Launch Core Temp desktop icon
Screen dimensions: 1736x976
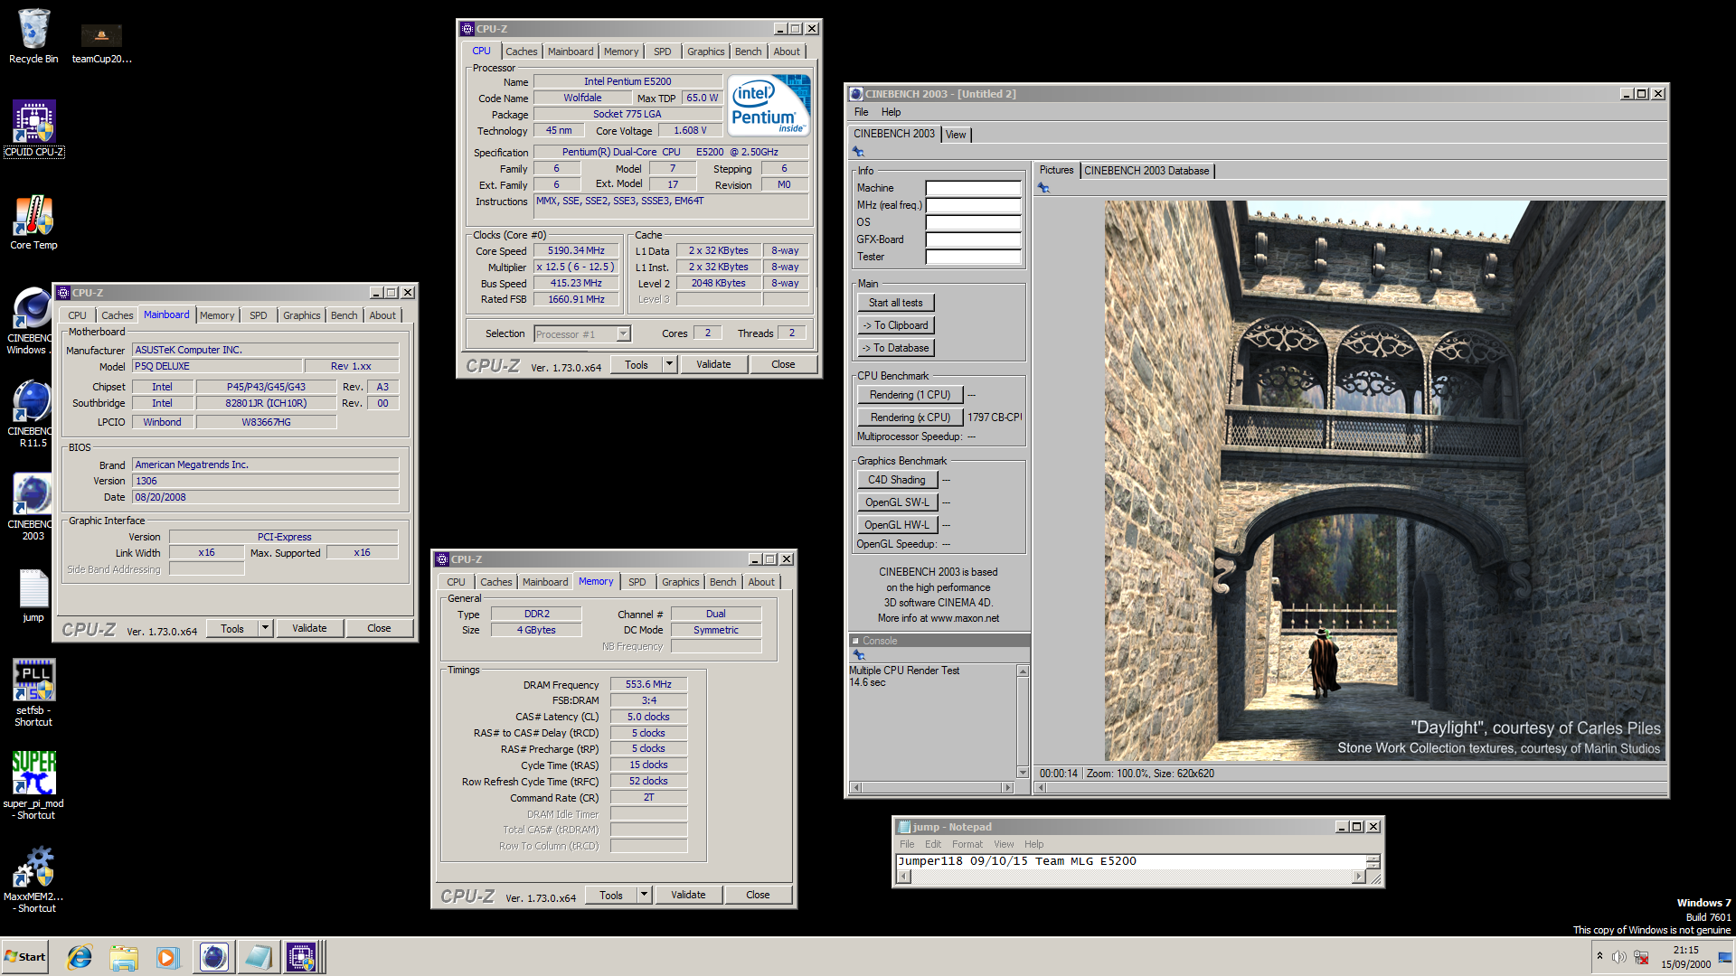pos(33,222)
